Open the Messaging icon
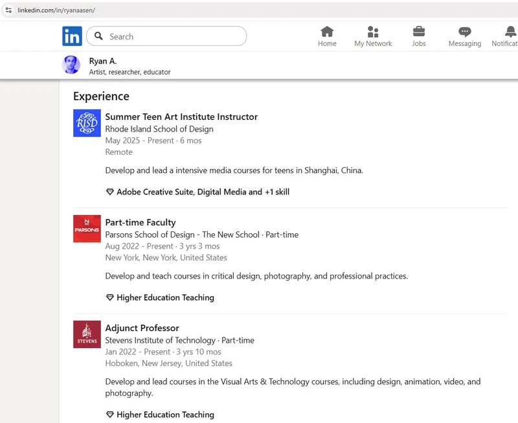Image resolution: width=518 pixels, height=423 pixels. 465,32
